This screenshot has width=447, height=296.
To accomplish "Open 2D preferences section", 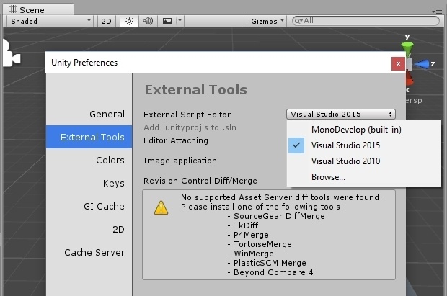I will coord(89,229).
